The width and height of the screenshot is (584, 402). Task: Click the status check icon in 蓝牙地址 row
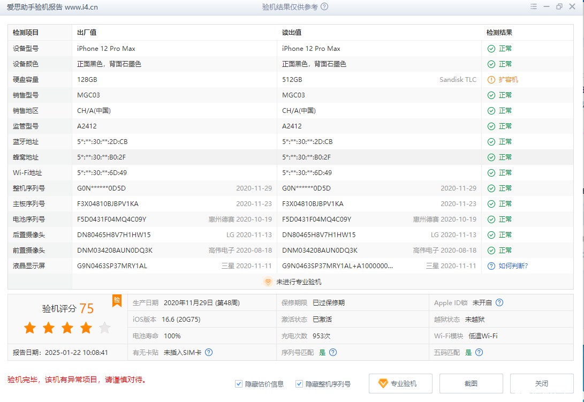(x=491, y=142)
